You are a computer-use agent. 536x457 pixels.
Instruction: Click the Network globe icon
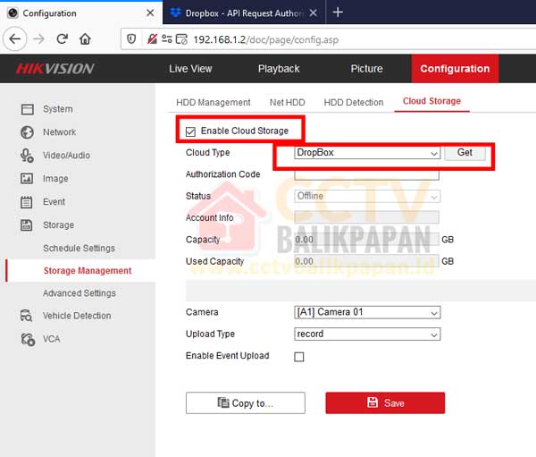27,132
